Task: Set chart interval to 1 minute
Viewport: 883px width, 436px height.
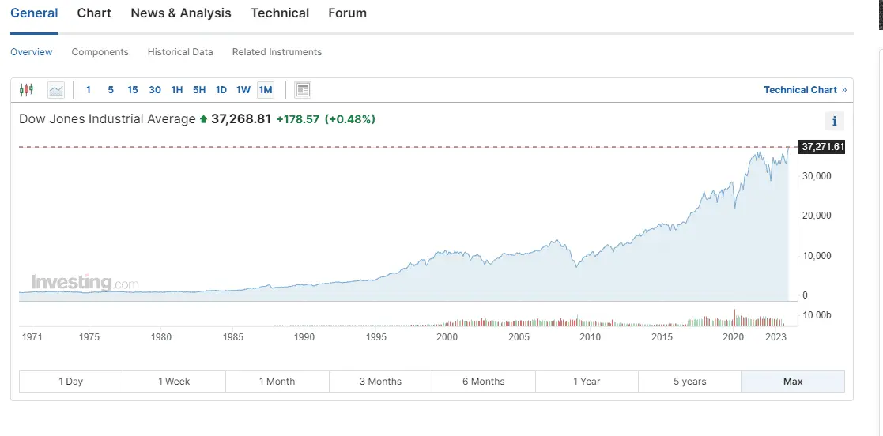Action: [89, 90]
